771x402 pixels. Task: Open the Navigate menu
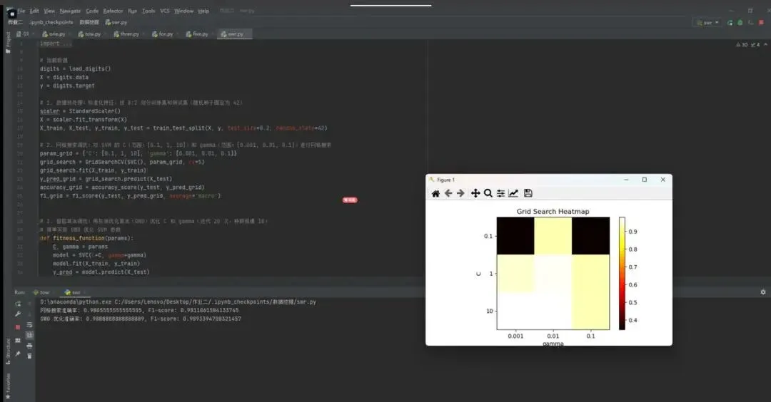point(70,11)
